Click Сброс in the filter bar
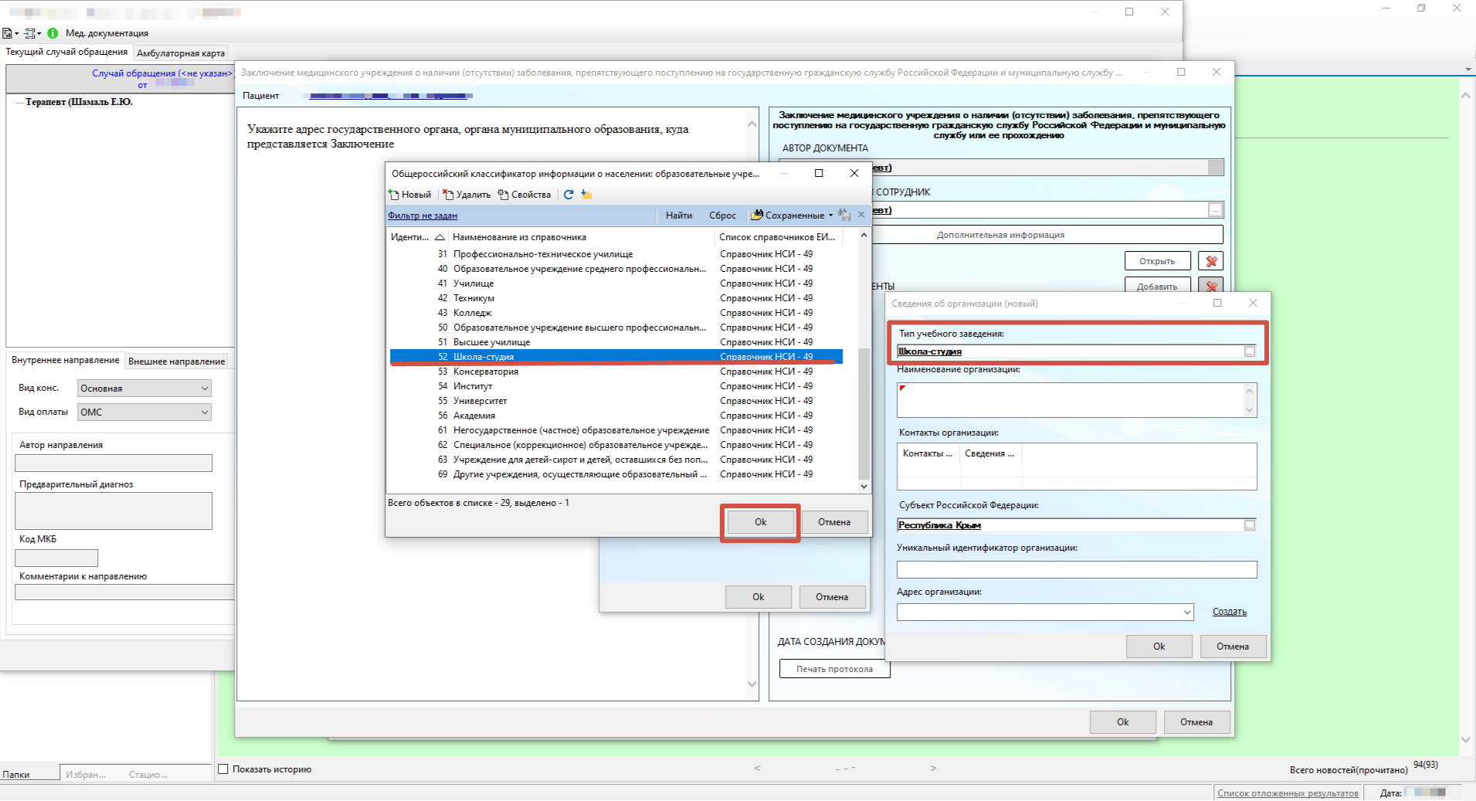 (723, 216)
